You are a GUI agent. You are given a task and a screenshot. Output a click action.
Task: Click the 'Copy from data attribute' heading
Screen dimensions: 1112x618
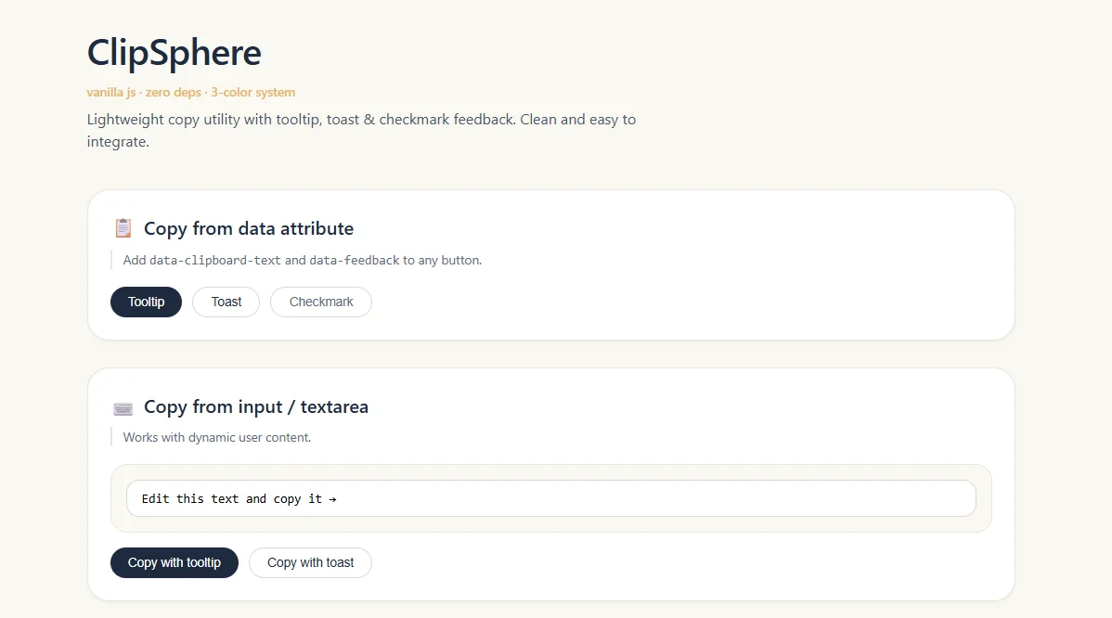click(249, 228)
